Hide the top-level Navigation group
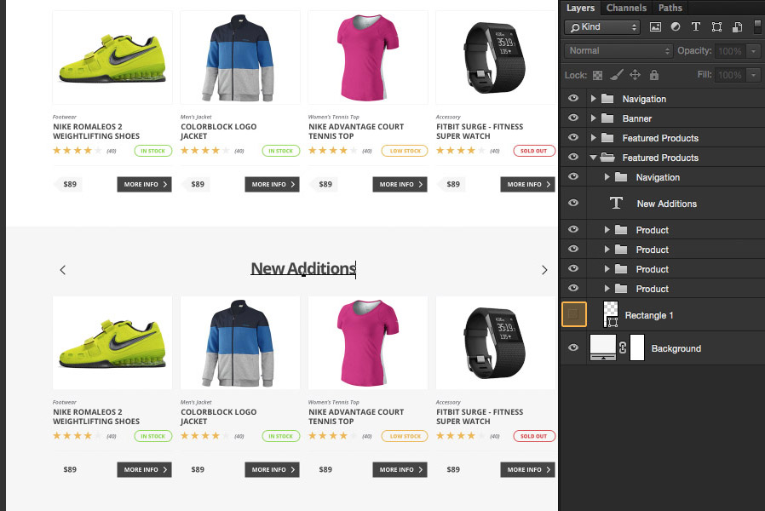 click(573, 98)
